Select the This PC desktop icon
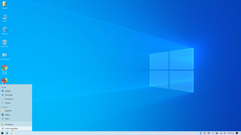This screenshot has height=135, width=241. pos(5,18)
